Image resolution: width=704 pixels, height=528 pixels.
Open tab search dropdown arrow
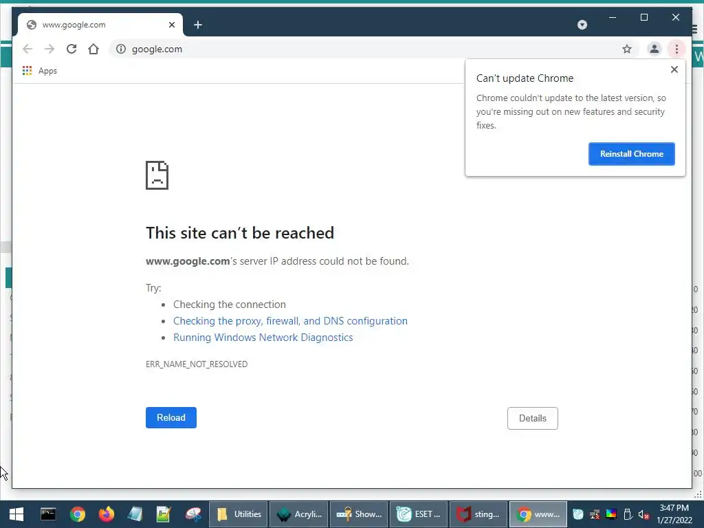pyautogui.click(x=582, y=25)
